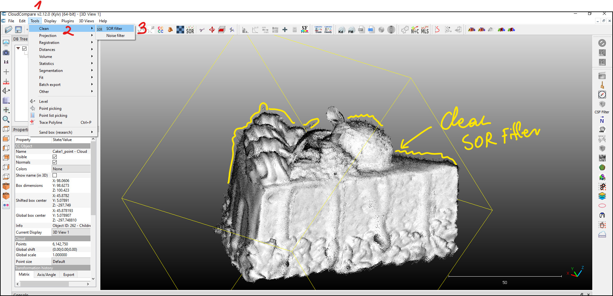Open the Colors None dropdown

click(71, 169)
